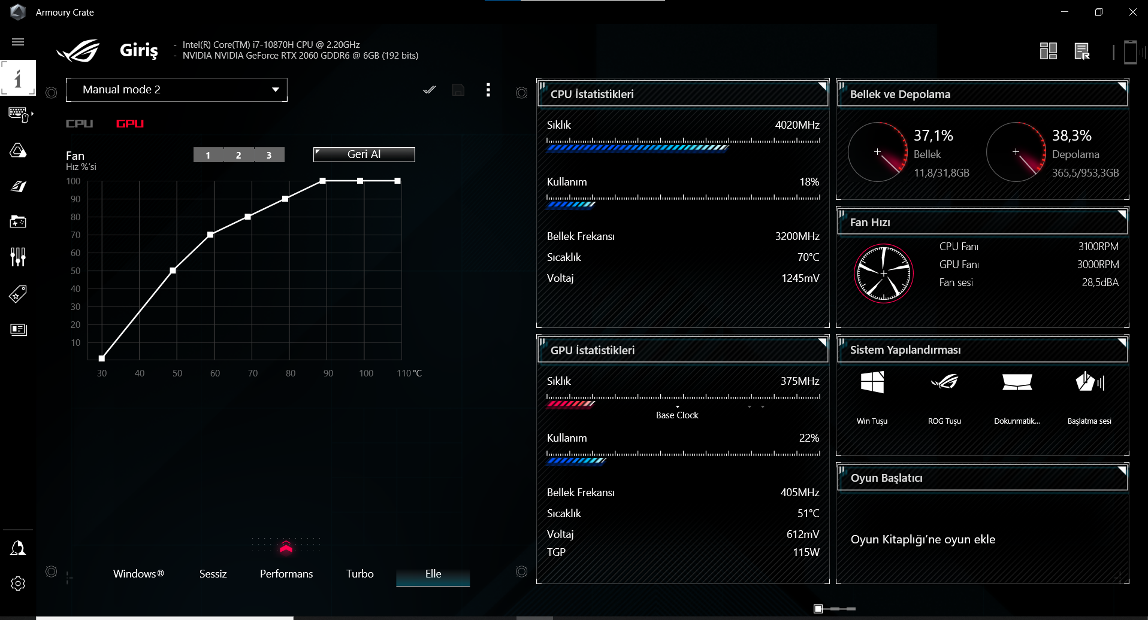Click Oyun Kitaplığı'ne oyun ekle

point(923,539)
